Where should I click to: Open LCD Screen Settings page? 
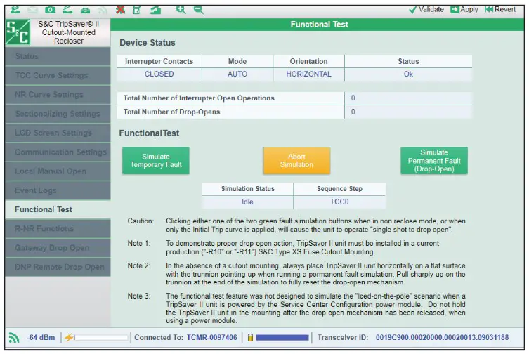click(x=58, y=133)
